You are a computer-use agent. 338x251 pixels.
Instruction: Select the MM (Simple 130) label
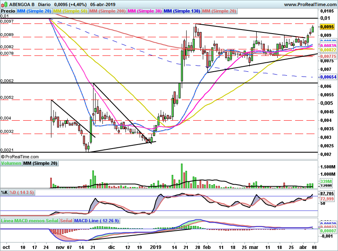click(x=182, y=11)
